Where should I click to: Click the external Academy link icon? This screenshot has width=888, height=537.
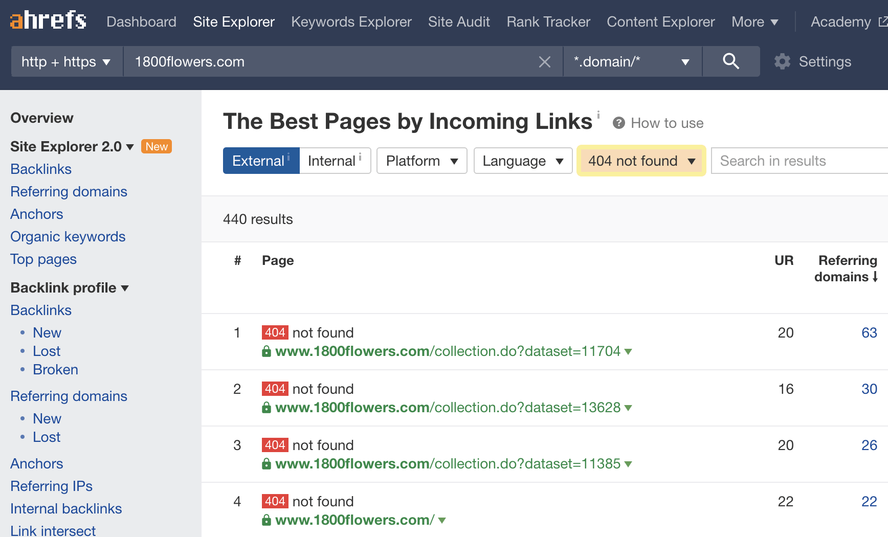click(882, 21)
